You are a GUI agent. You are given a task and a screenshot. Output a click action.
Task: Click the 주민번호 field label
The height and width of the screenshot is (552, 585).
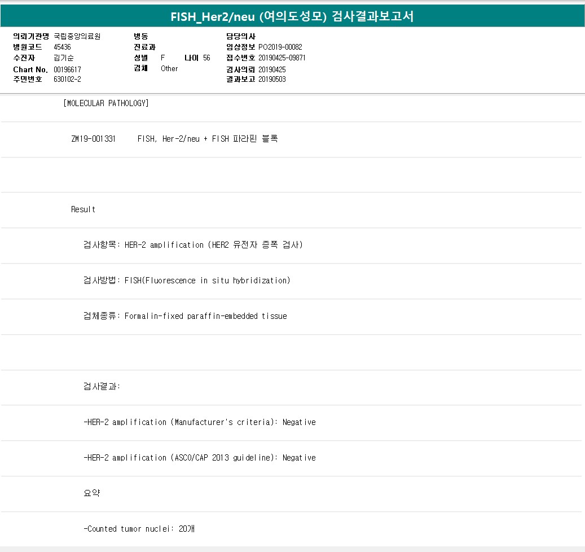pyautogui.click(x=28, y=79)
